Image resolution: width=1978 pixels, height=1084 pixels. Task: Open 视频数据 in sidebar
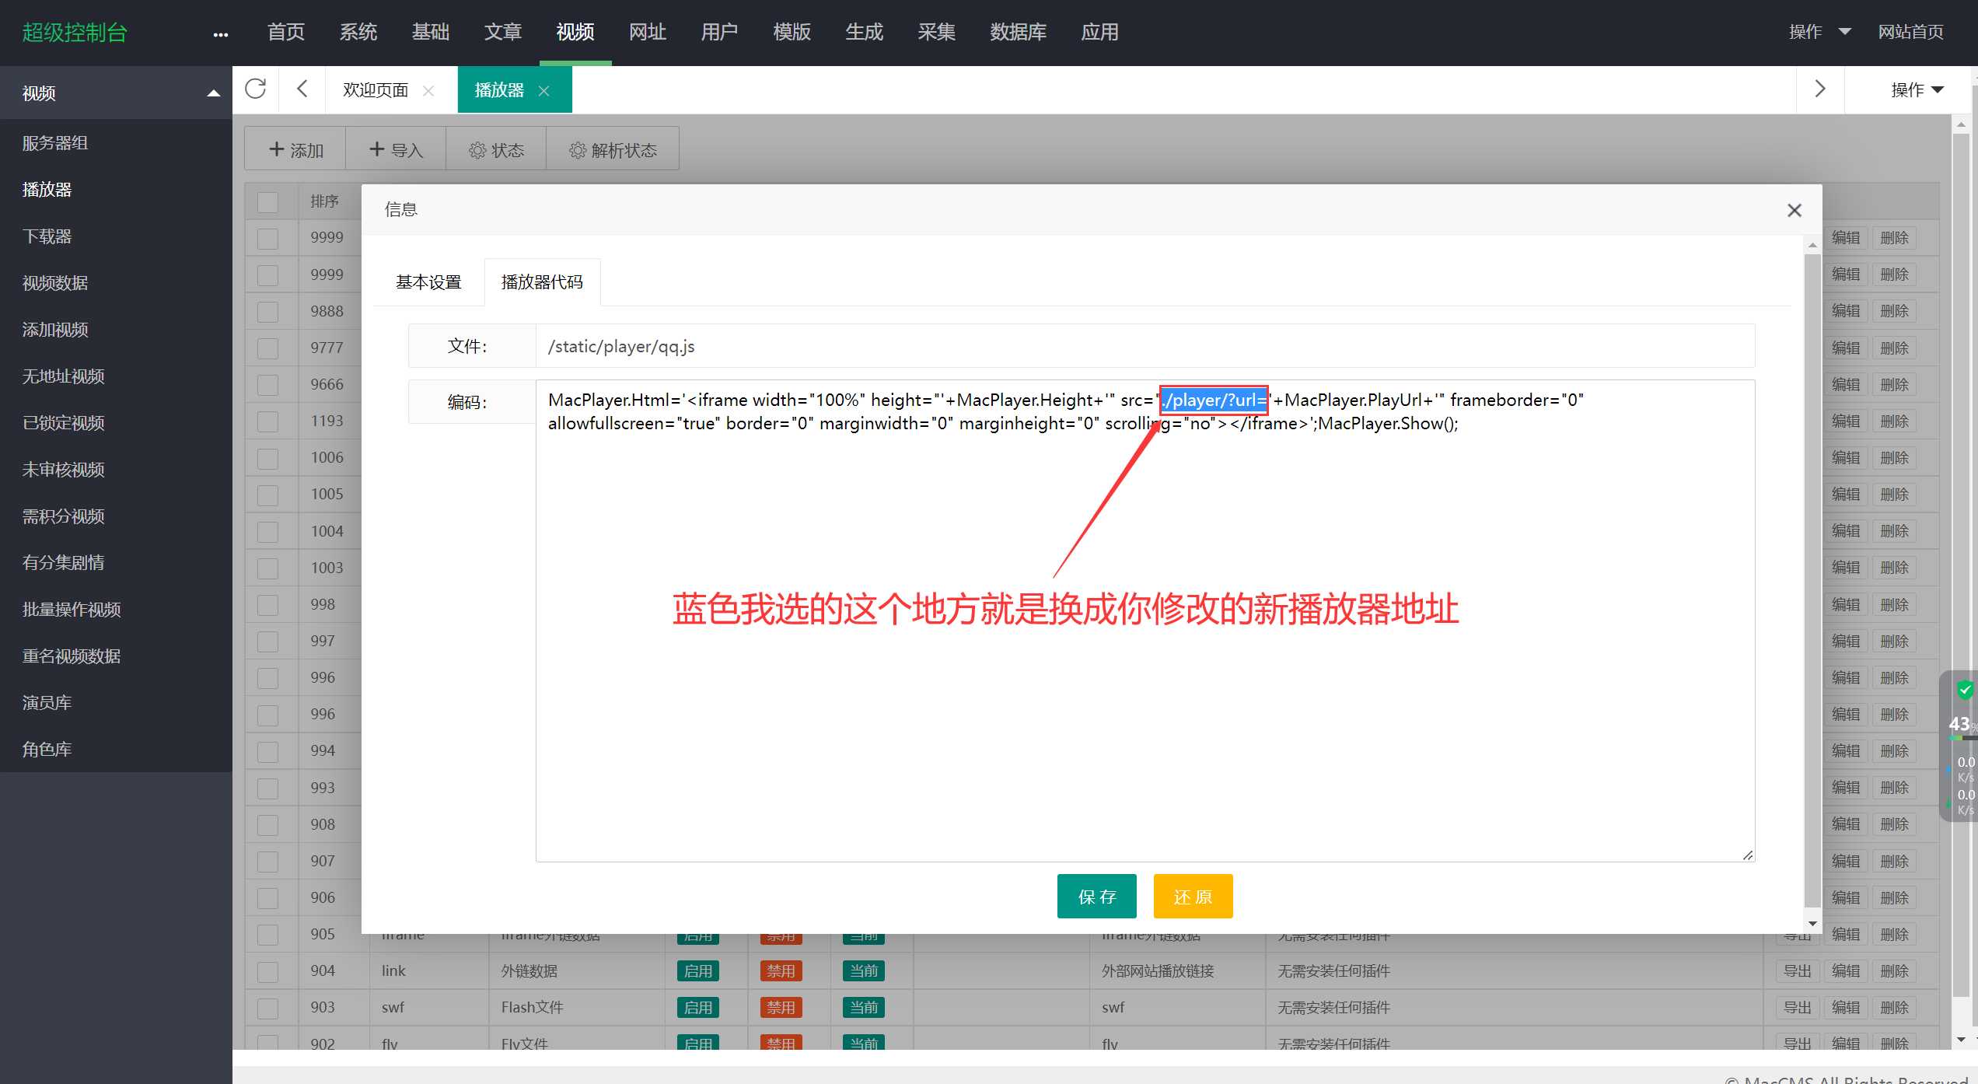point(55,283)
